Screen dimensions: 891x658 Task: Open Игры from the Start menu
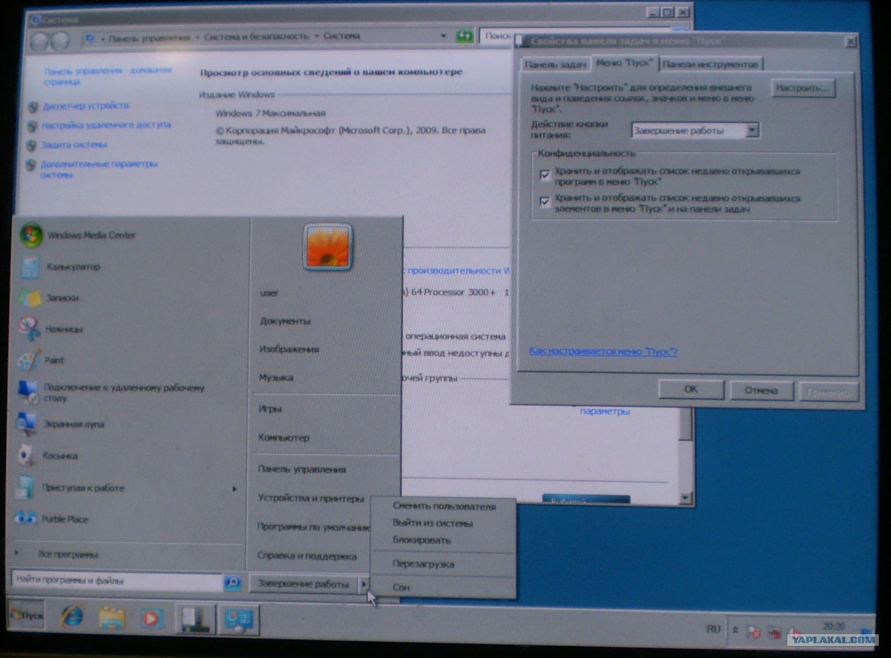click(269, 409)
